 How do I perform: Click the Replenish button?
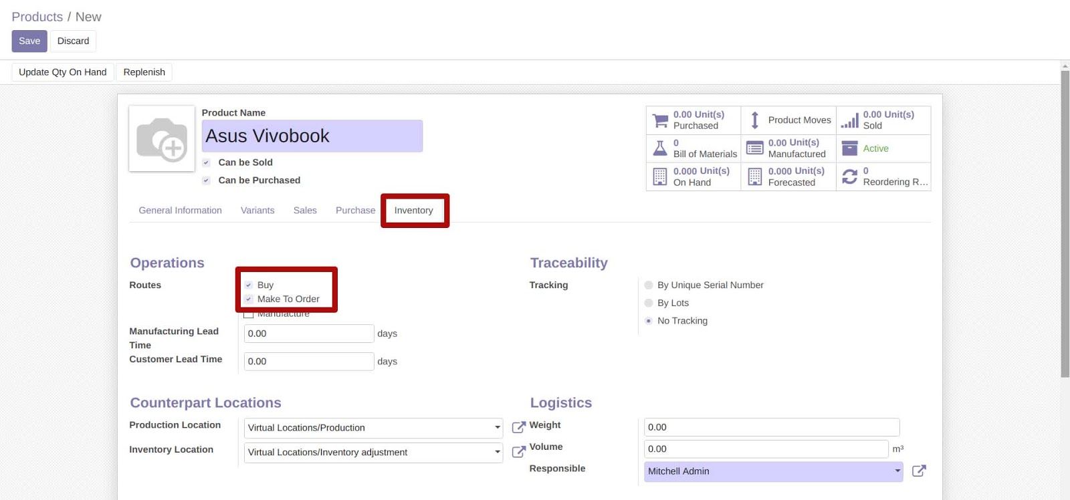(144, 72)
